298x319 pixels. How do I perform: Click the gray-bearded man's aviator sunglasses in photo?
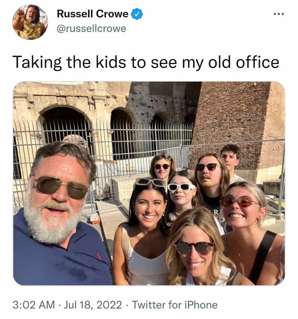click(61, 186)
